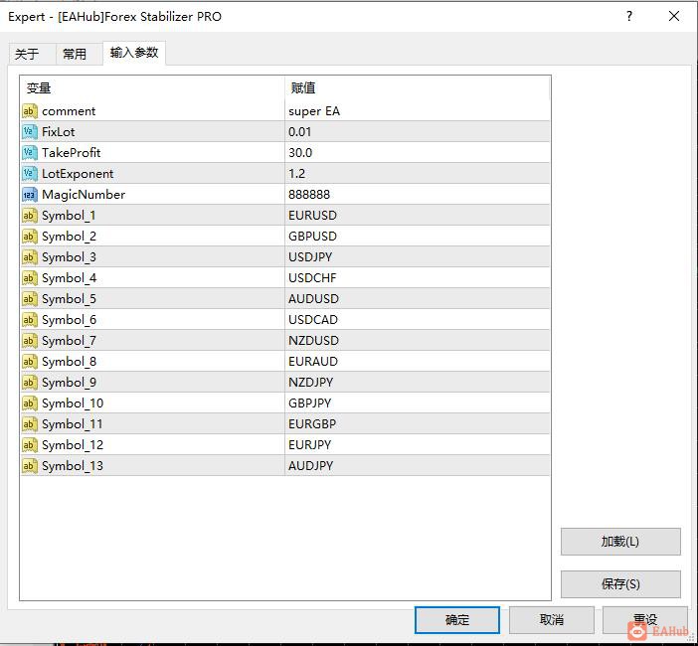Click the help question mark button
Viewport: 698px width, 646px height.
click(629, 17)
